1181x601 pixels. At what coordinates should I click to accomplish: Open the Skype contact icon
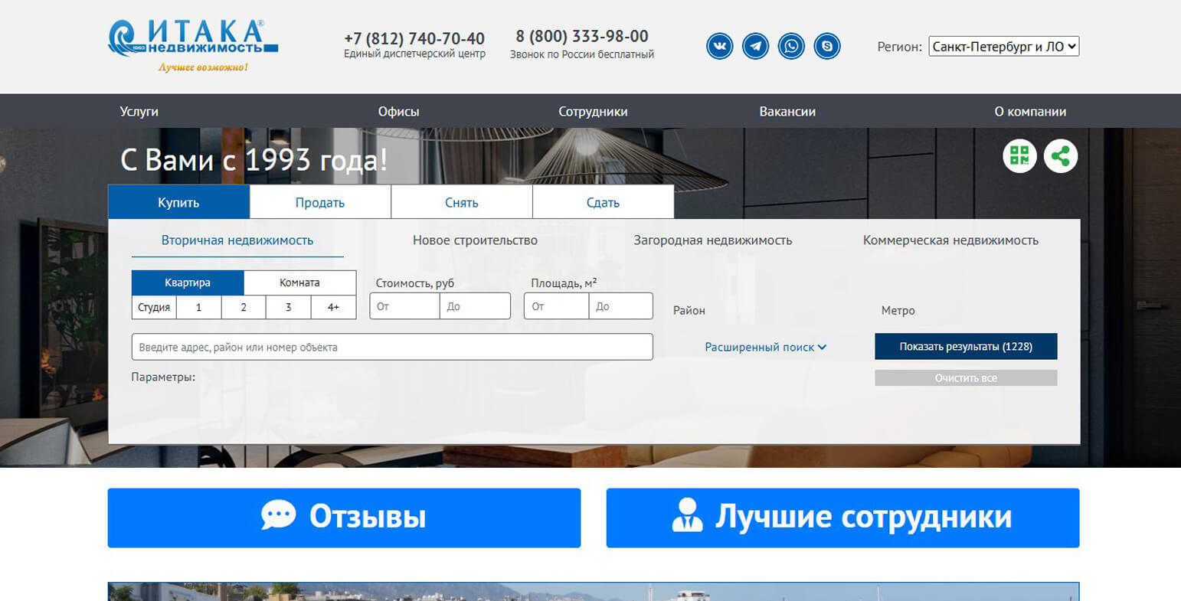[827, 46]
